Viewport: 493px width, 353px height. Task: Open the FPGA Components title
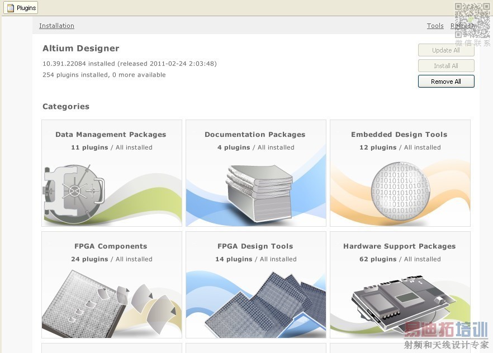click(x=111, y=246)
